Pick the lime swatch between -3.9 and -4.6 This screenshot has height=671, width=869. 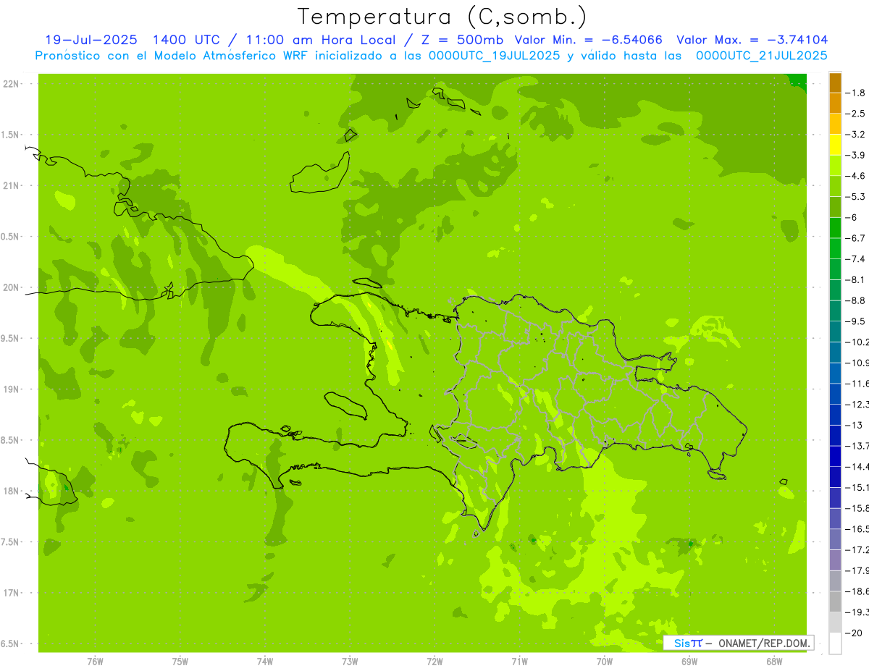[835, 166]
